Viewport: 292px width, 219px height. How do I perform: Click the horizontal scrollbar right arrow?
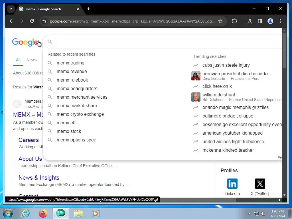coord(279,200)
